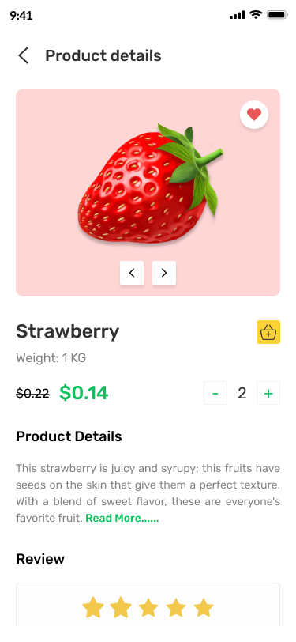Show the next product image
The width and height of the screenshot is (296, 642).
pos(164,273)
